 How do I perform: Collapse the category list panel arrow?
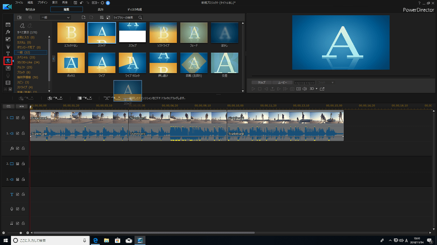point(54,59)
